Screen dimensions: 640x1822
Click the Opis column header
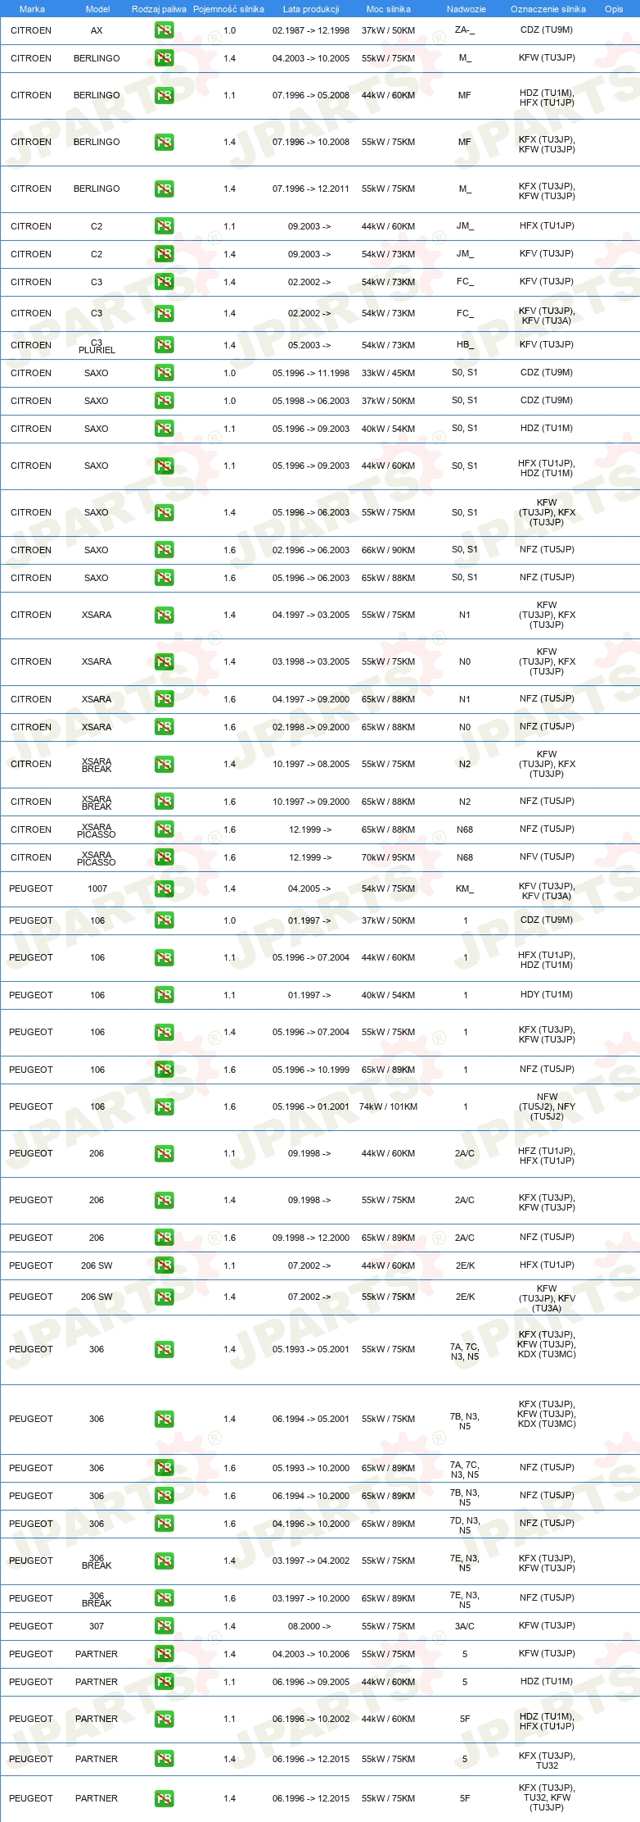point(614,9)
